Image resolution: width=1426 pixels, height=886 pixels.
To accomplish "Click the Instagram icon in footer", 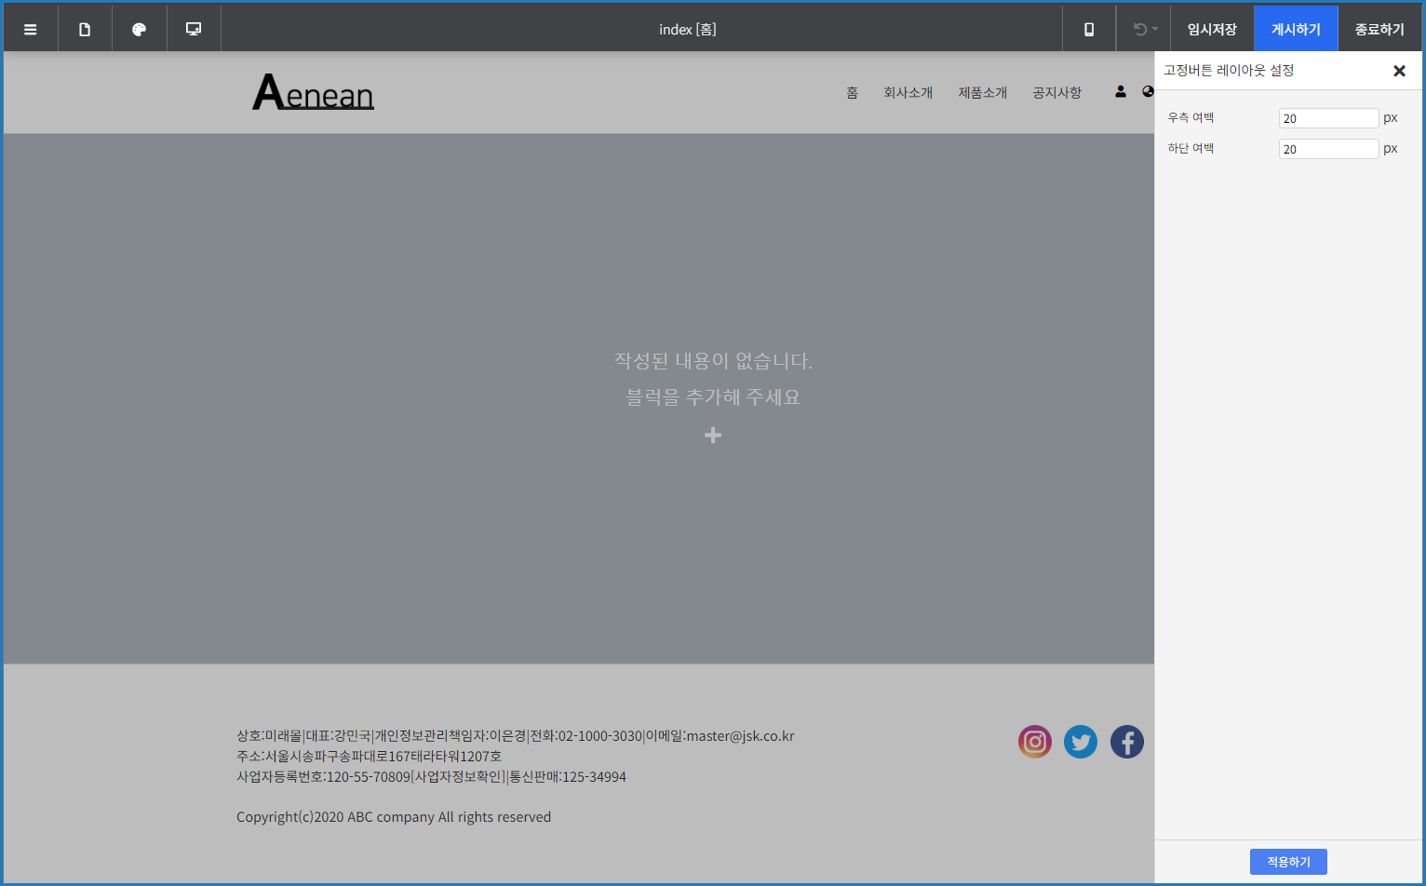I will pyautogui.click(x=1034, y=742).
